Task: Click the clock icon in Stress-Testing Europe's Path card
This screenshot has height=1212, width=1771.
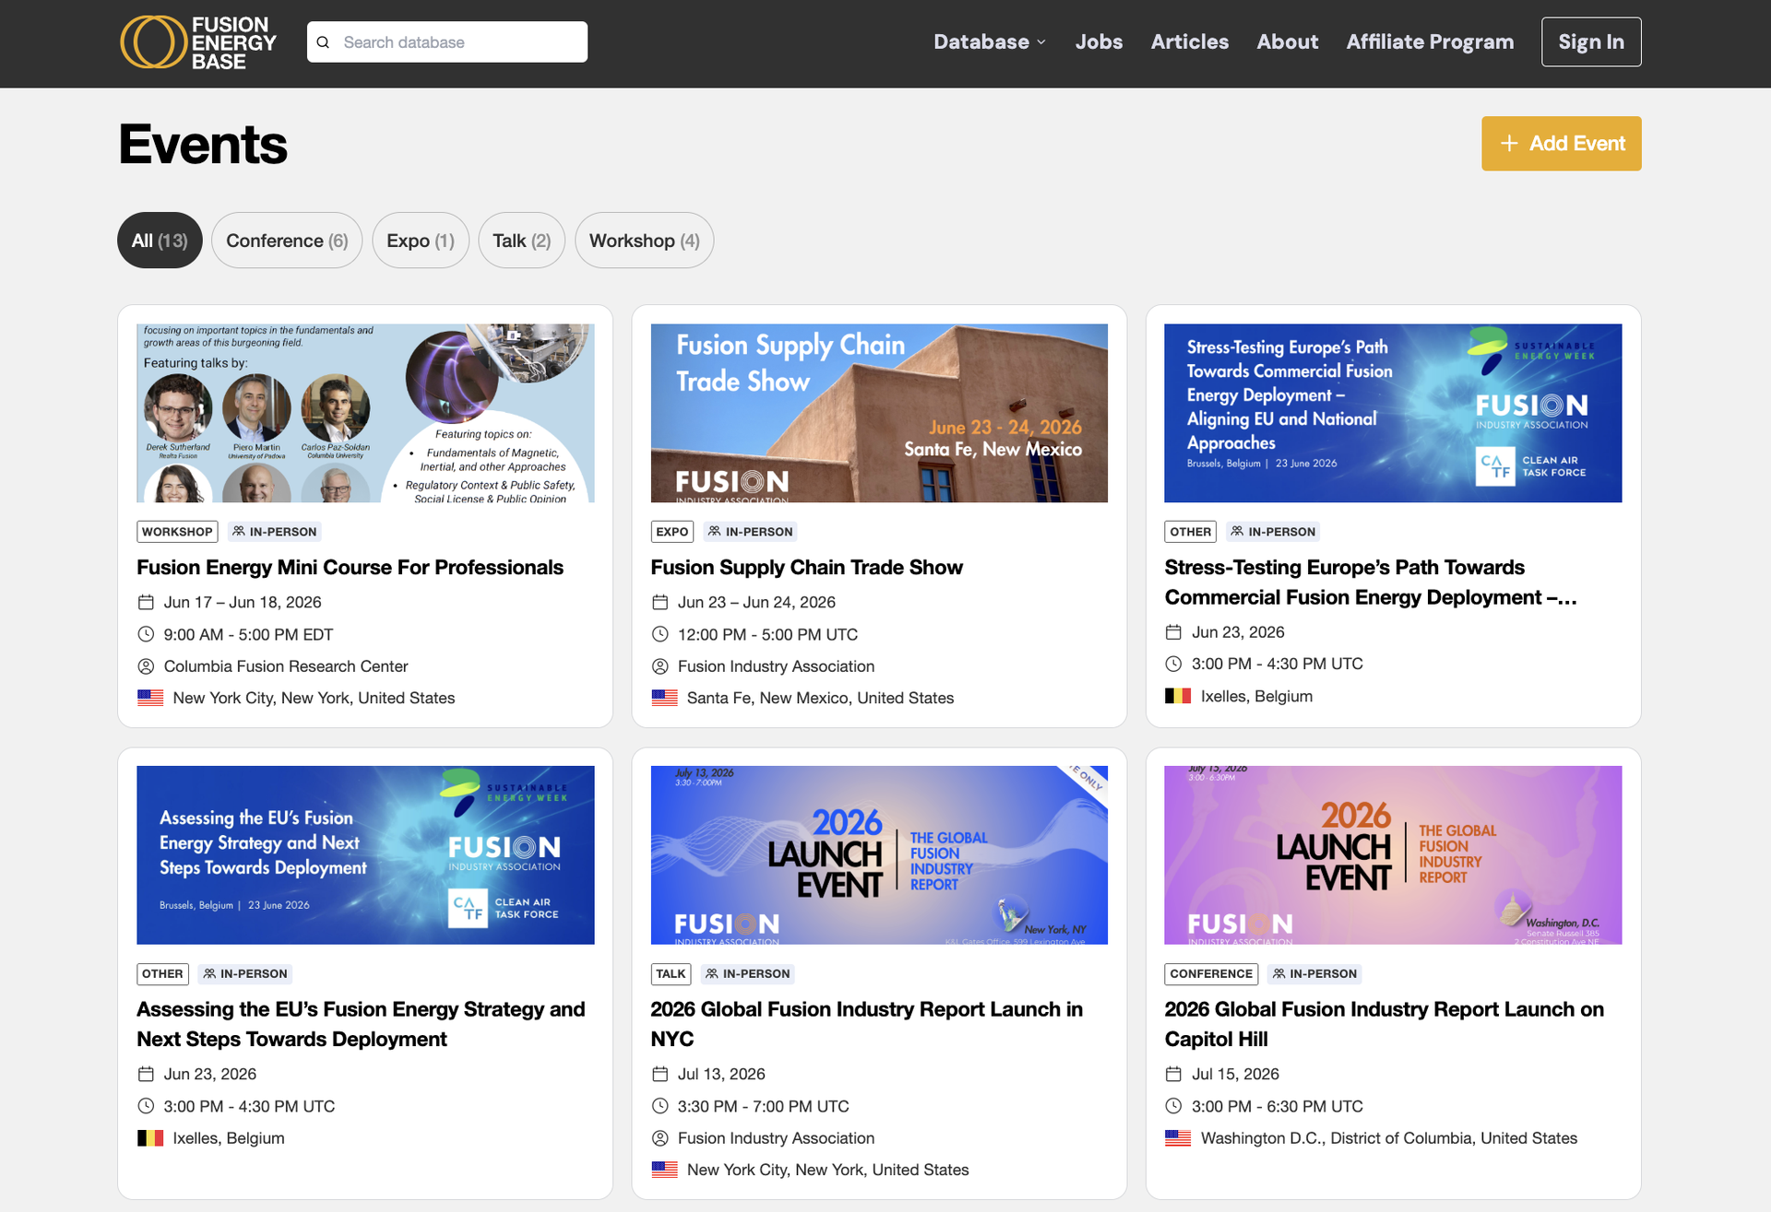Action: point(1173,664)
